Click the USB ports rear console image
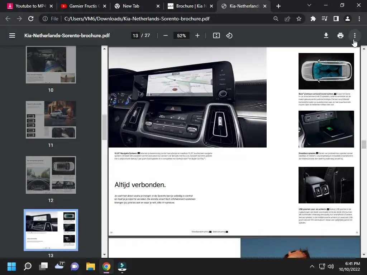 (x=326, y=185)
